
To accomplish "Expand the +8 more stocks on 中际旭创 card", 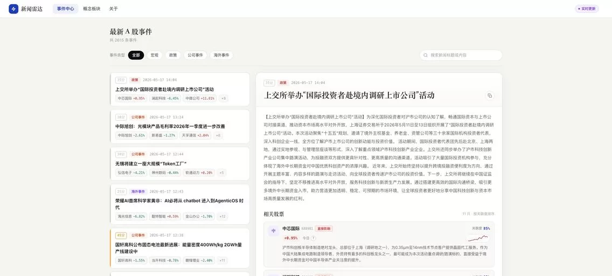I will pyautogui.click(x=218, y=135).
